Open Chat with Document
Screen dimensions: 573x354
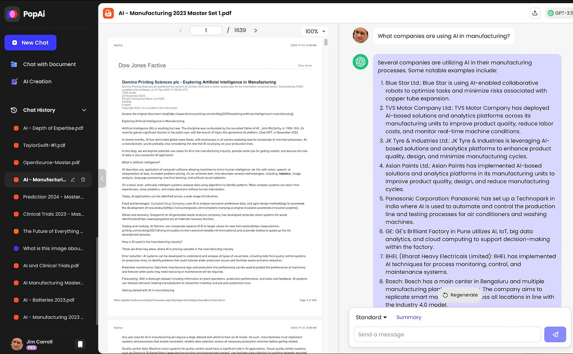point(49,64)
